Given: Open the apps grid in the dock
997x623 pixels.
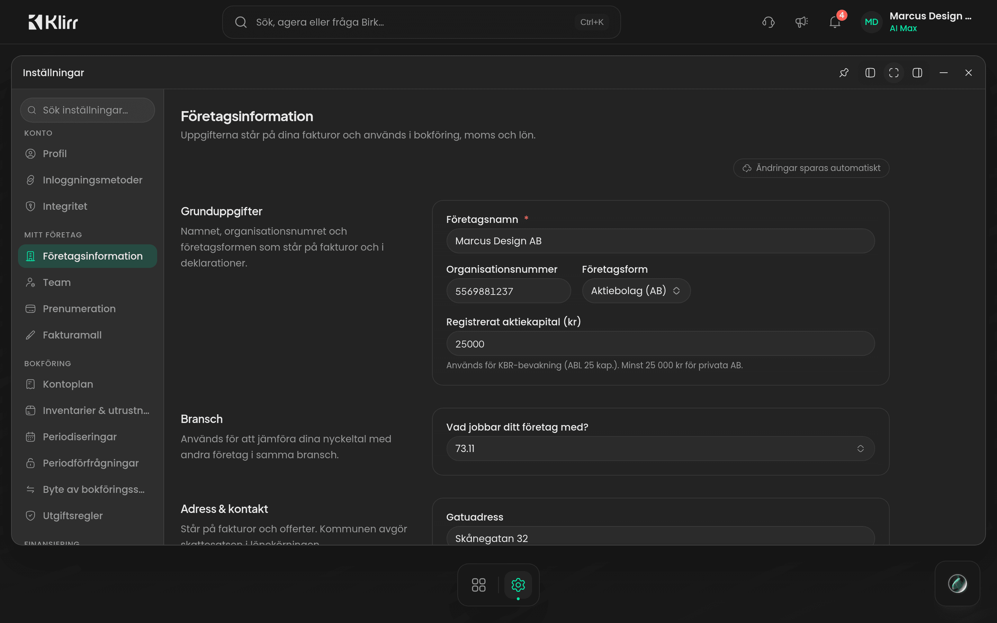Looking at the screenshot, I should coord(478,585).
